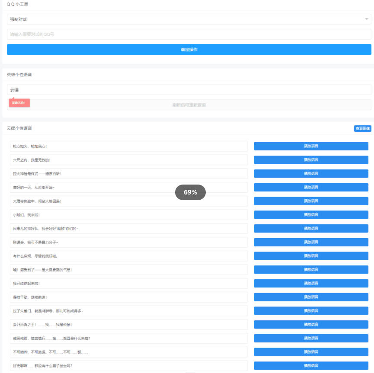Image resolution: width=374 pixels, height=373 pixels.
Task: Play voice for 别误会，我可不是暴力分子
Action: tap(311, 242)
